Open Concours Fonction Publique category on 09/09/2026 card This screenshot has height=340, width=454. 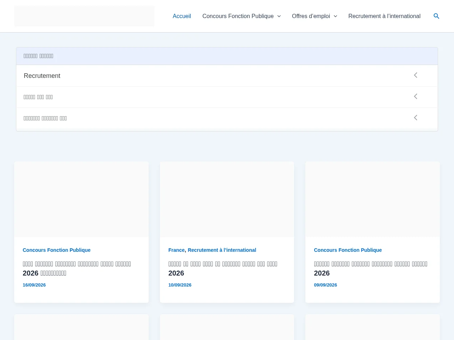[348, 250]
